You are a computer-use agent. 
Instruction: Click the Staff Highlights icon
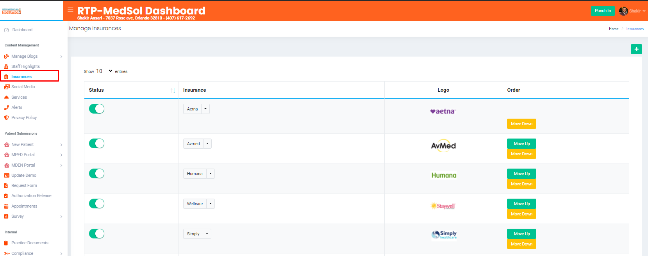(6, 67)
